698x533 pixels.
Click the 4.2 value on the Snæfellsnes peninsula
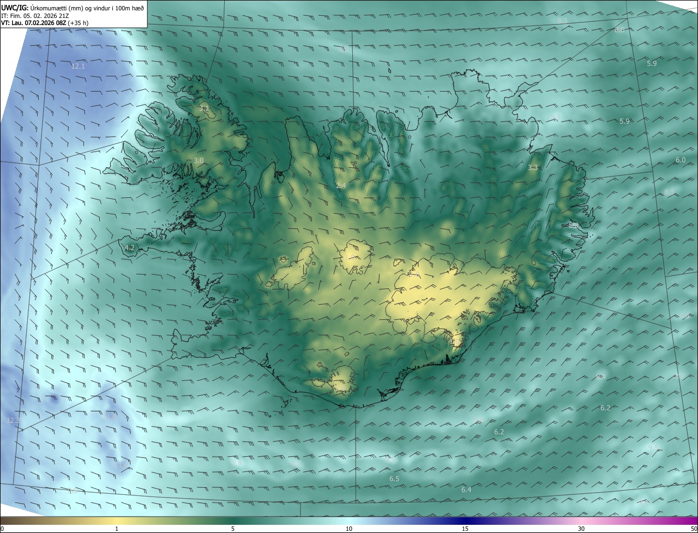130,248
